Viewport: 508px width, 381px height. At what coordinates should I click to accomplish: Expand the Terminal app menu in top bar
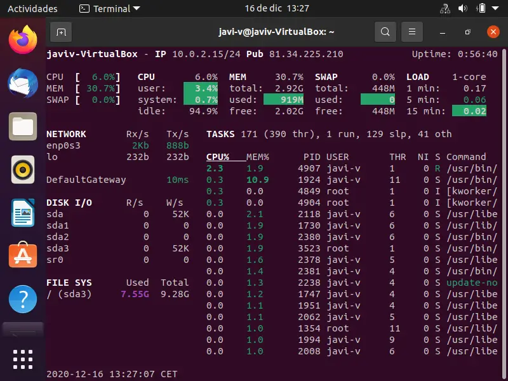pos(109,9)
